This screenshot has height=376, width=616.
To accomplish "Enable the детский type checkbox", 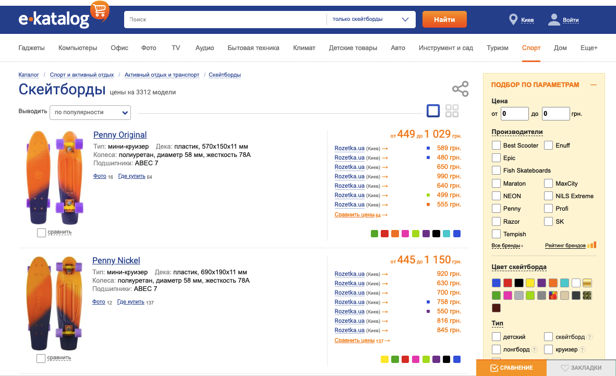I will (496, 337).
